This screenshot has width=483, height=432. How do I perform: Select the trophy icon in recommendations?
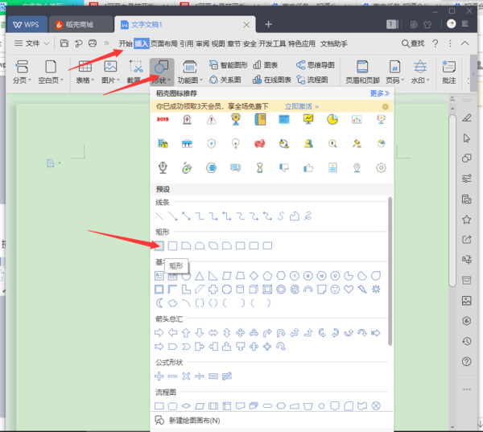236,120
